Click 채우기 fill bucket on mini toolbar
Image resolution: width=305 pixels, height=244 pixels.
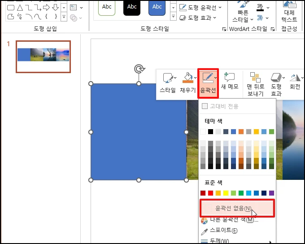188,83
